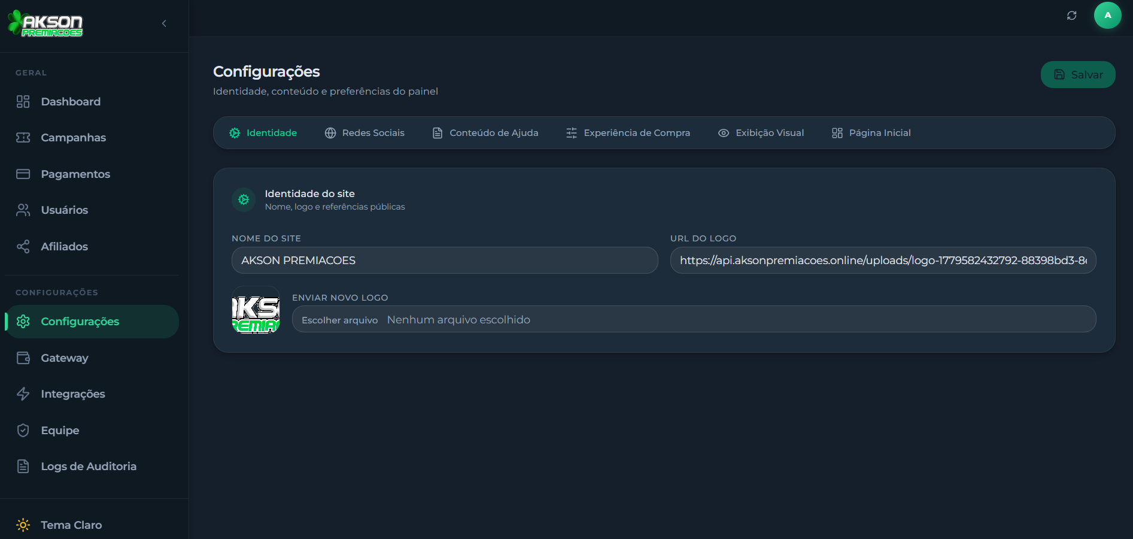The height and width of the screenshot is (539, 1133).
Task: Click the Equipe shield icon
Action: [x=23, y=431]
